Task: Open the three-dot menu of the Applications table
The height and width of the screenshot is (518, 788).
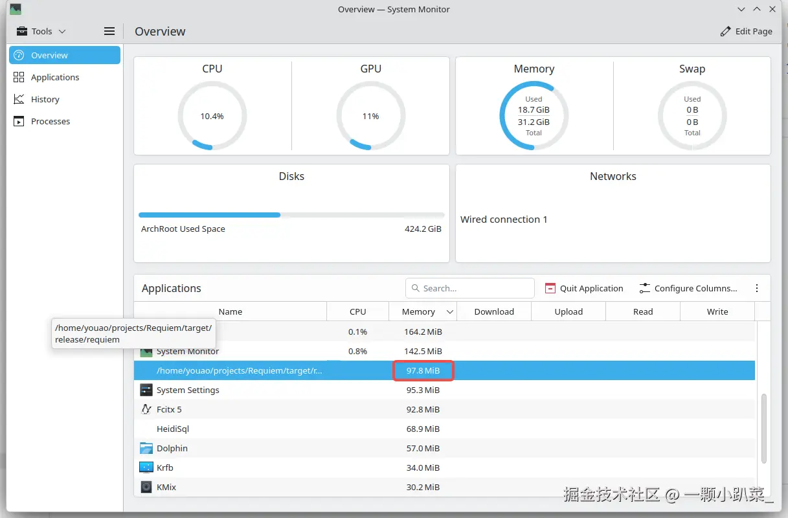Action: click(x=757, y=288)
